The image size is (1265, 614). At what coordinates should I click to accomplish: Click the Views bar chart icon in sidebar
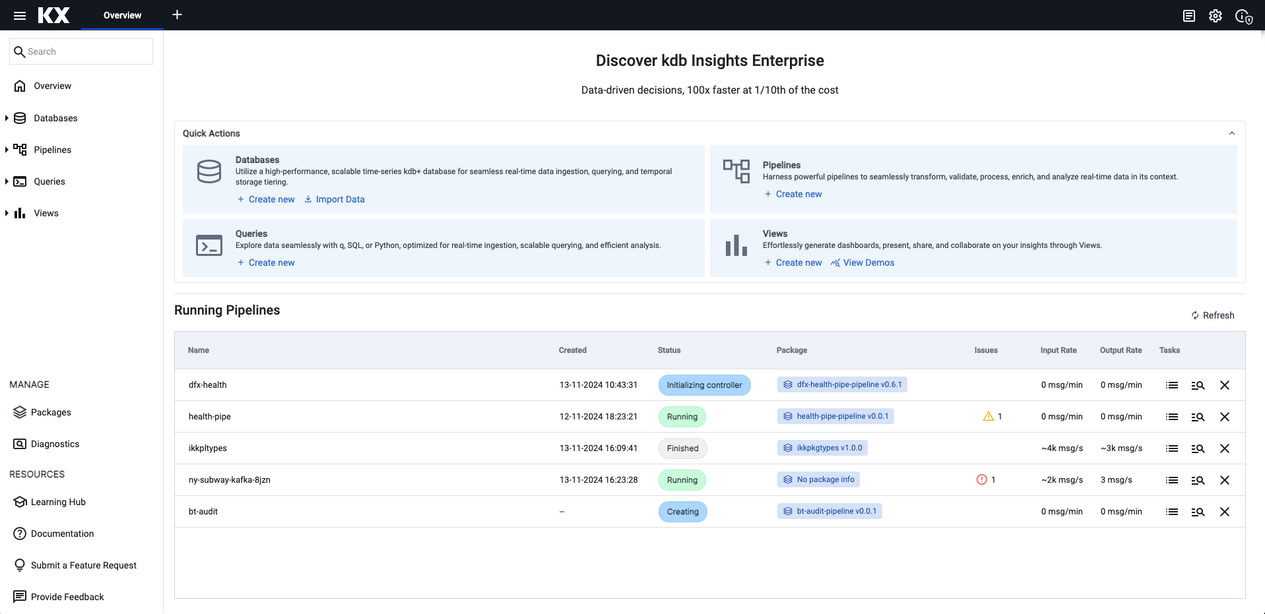coord(20,213)
